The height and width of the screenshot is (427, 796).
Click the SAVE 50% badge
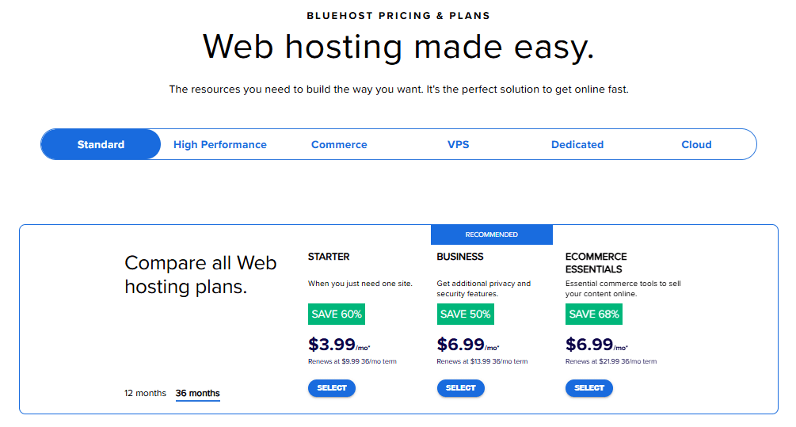(466, 314)
